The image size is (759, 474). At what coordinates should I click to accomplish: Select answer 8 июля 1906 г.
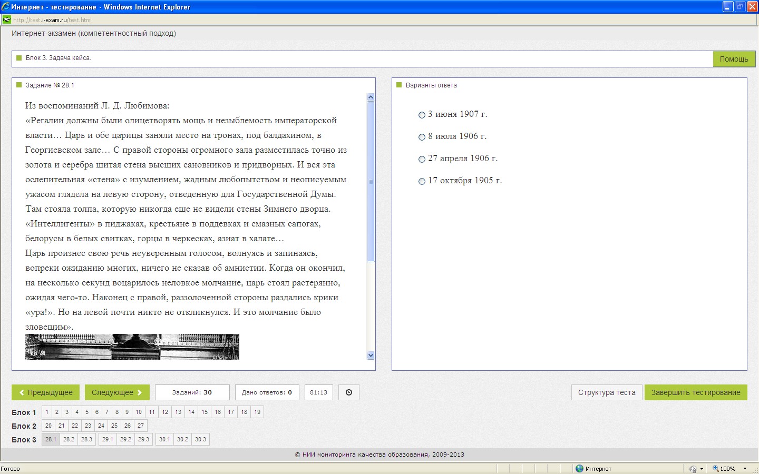tap(422, 137)
